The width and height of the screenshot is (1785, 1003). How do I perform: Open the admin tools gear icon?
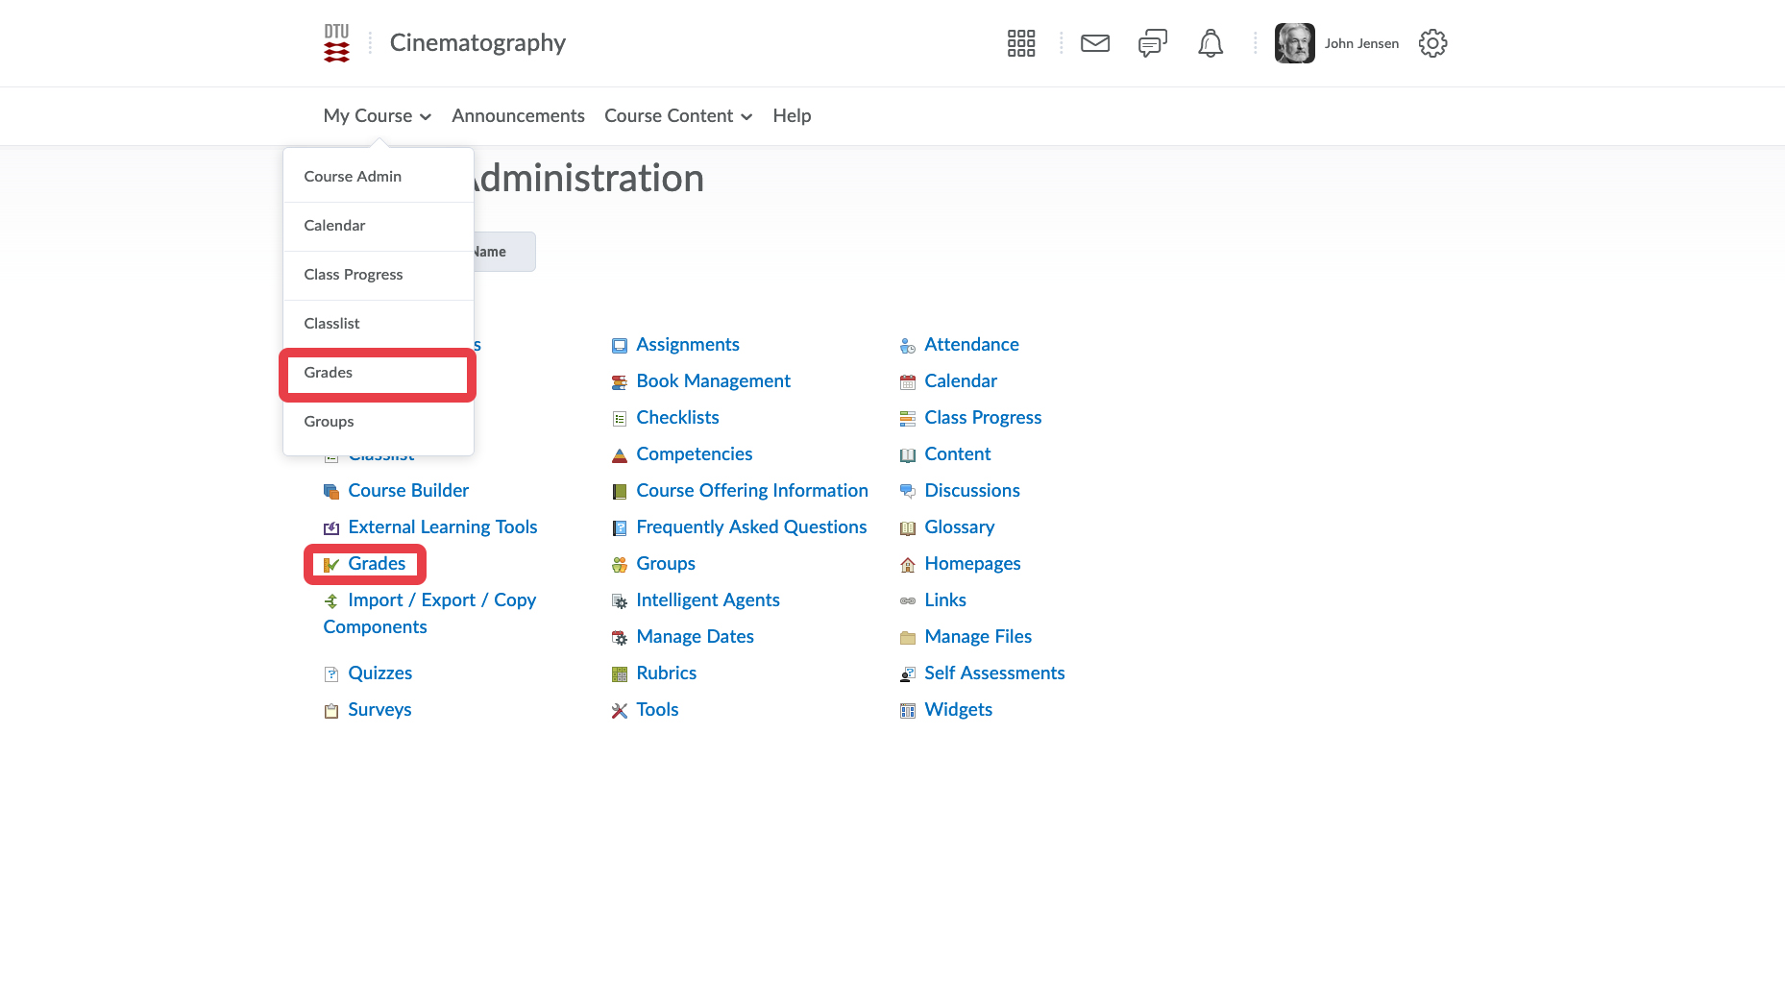1431,43
